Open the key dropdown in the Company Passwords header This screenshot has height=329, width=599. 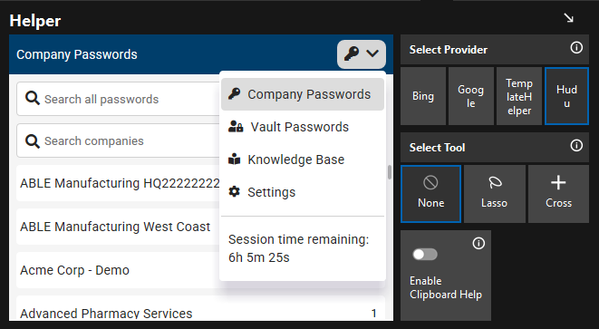[x=362, y=53]
